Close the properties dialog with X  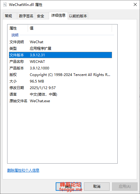[135, 4]
